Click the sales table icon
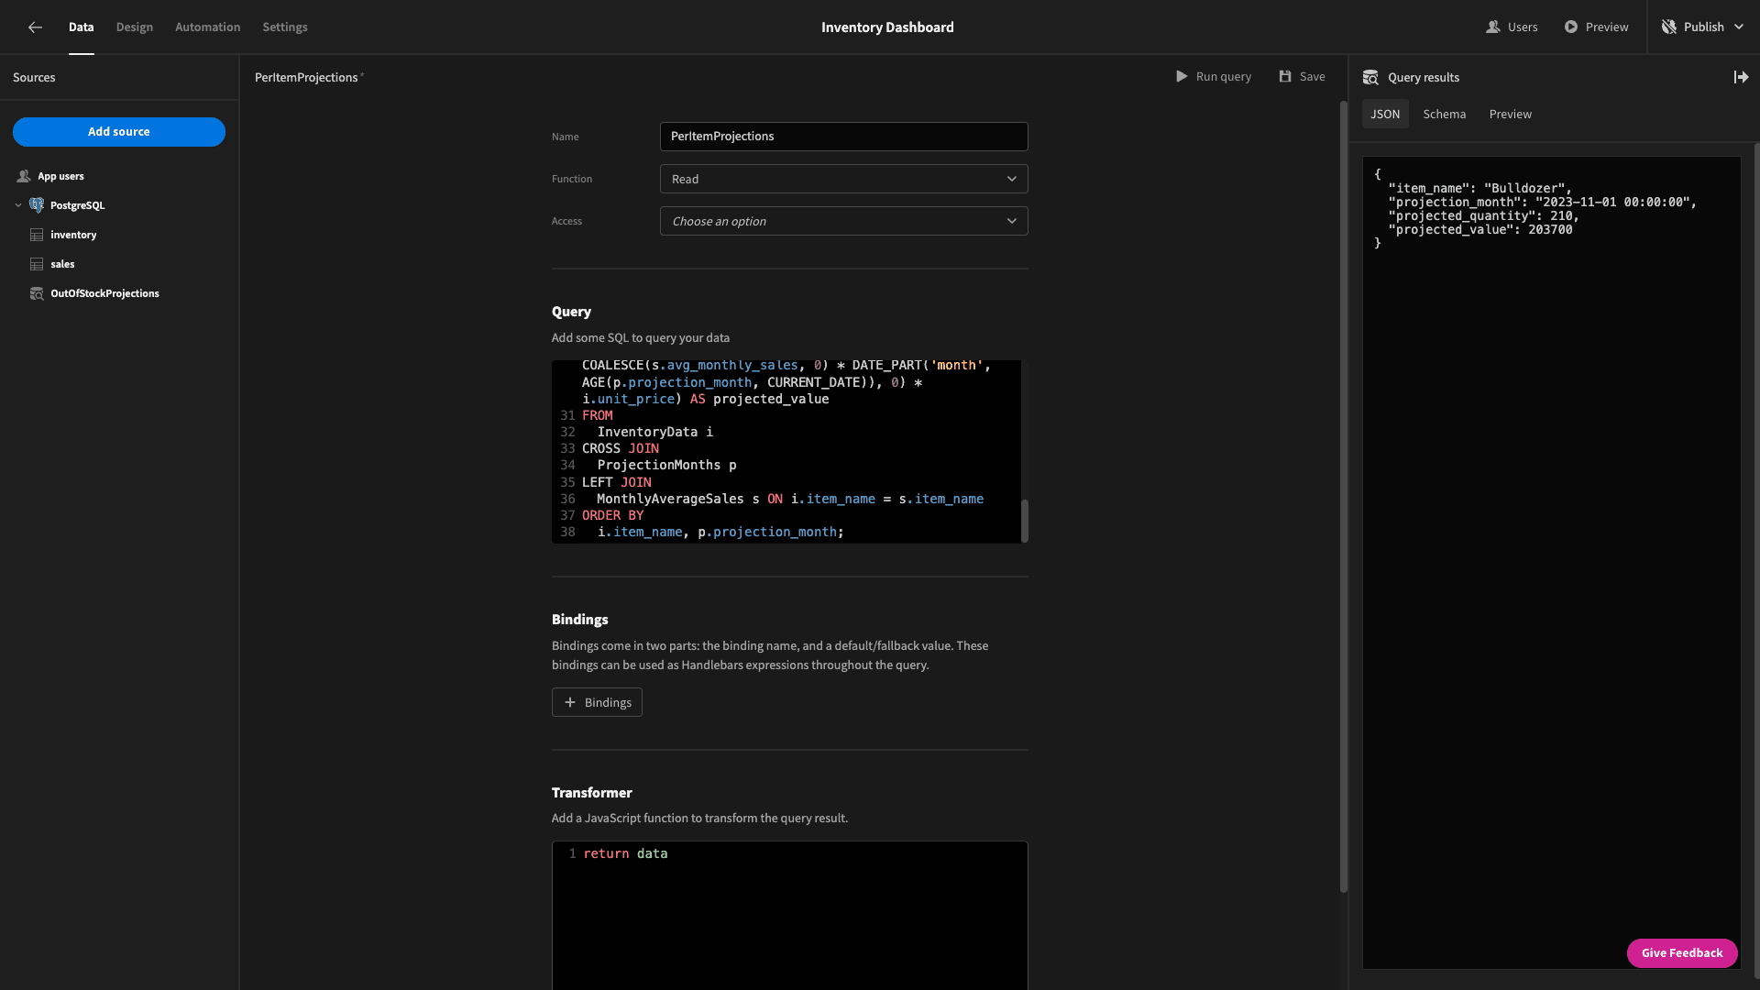1760x990 pixels. pyautogui.click(x=37, y=264)
